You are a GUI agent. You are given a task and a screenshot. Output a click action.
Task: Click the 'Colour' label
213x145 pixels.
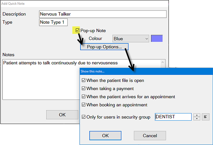95,39
